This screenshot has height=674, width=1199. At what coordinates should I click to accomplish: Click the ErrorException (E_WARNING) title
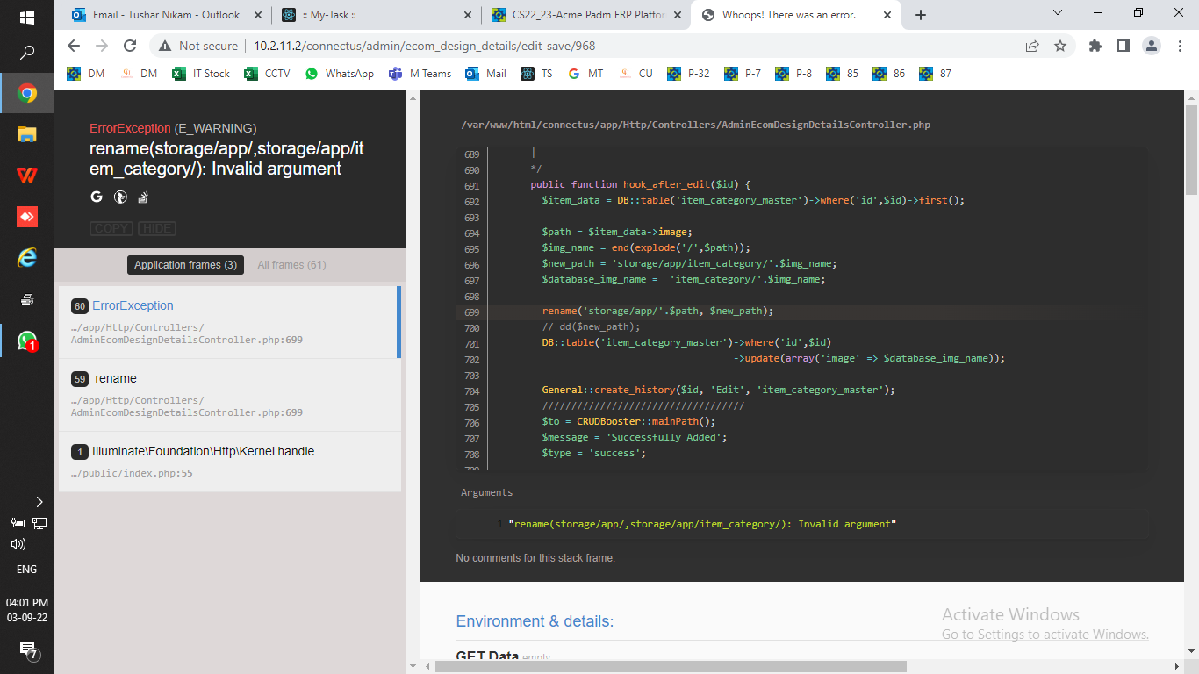pyautogui.click(x=173, y=128)
